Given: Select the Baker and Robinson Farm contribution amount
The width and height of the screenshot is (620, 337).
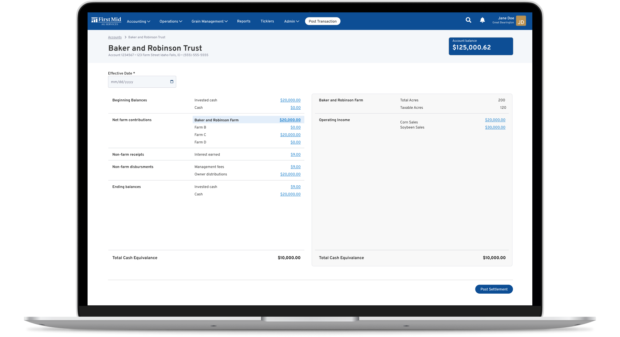Looking at the screenshot, I should (x=289, y=120).
